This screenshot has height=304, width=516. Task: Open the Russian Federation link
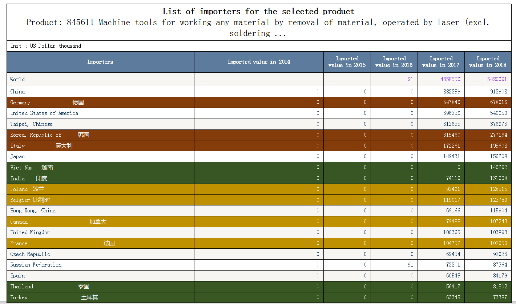tap(36, 265)
